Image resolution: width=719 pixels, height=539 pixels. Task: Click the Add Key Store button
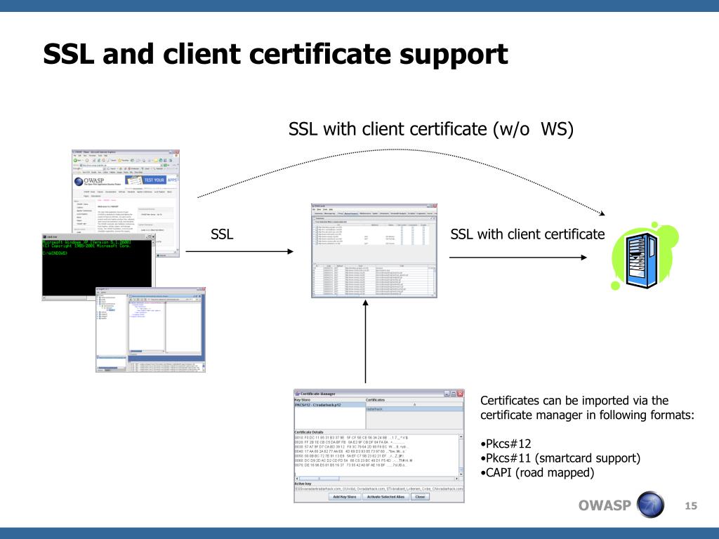click(345, 497)
